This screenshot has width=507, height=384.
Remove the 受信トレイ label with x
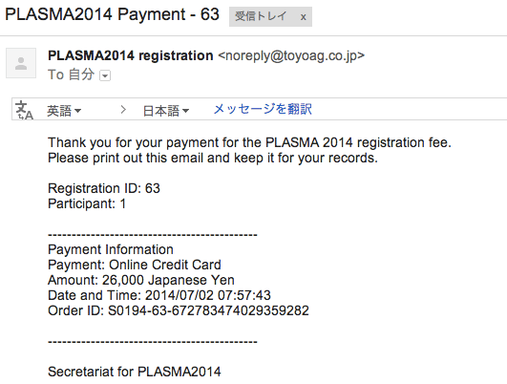tap(303, 17)
